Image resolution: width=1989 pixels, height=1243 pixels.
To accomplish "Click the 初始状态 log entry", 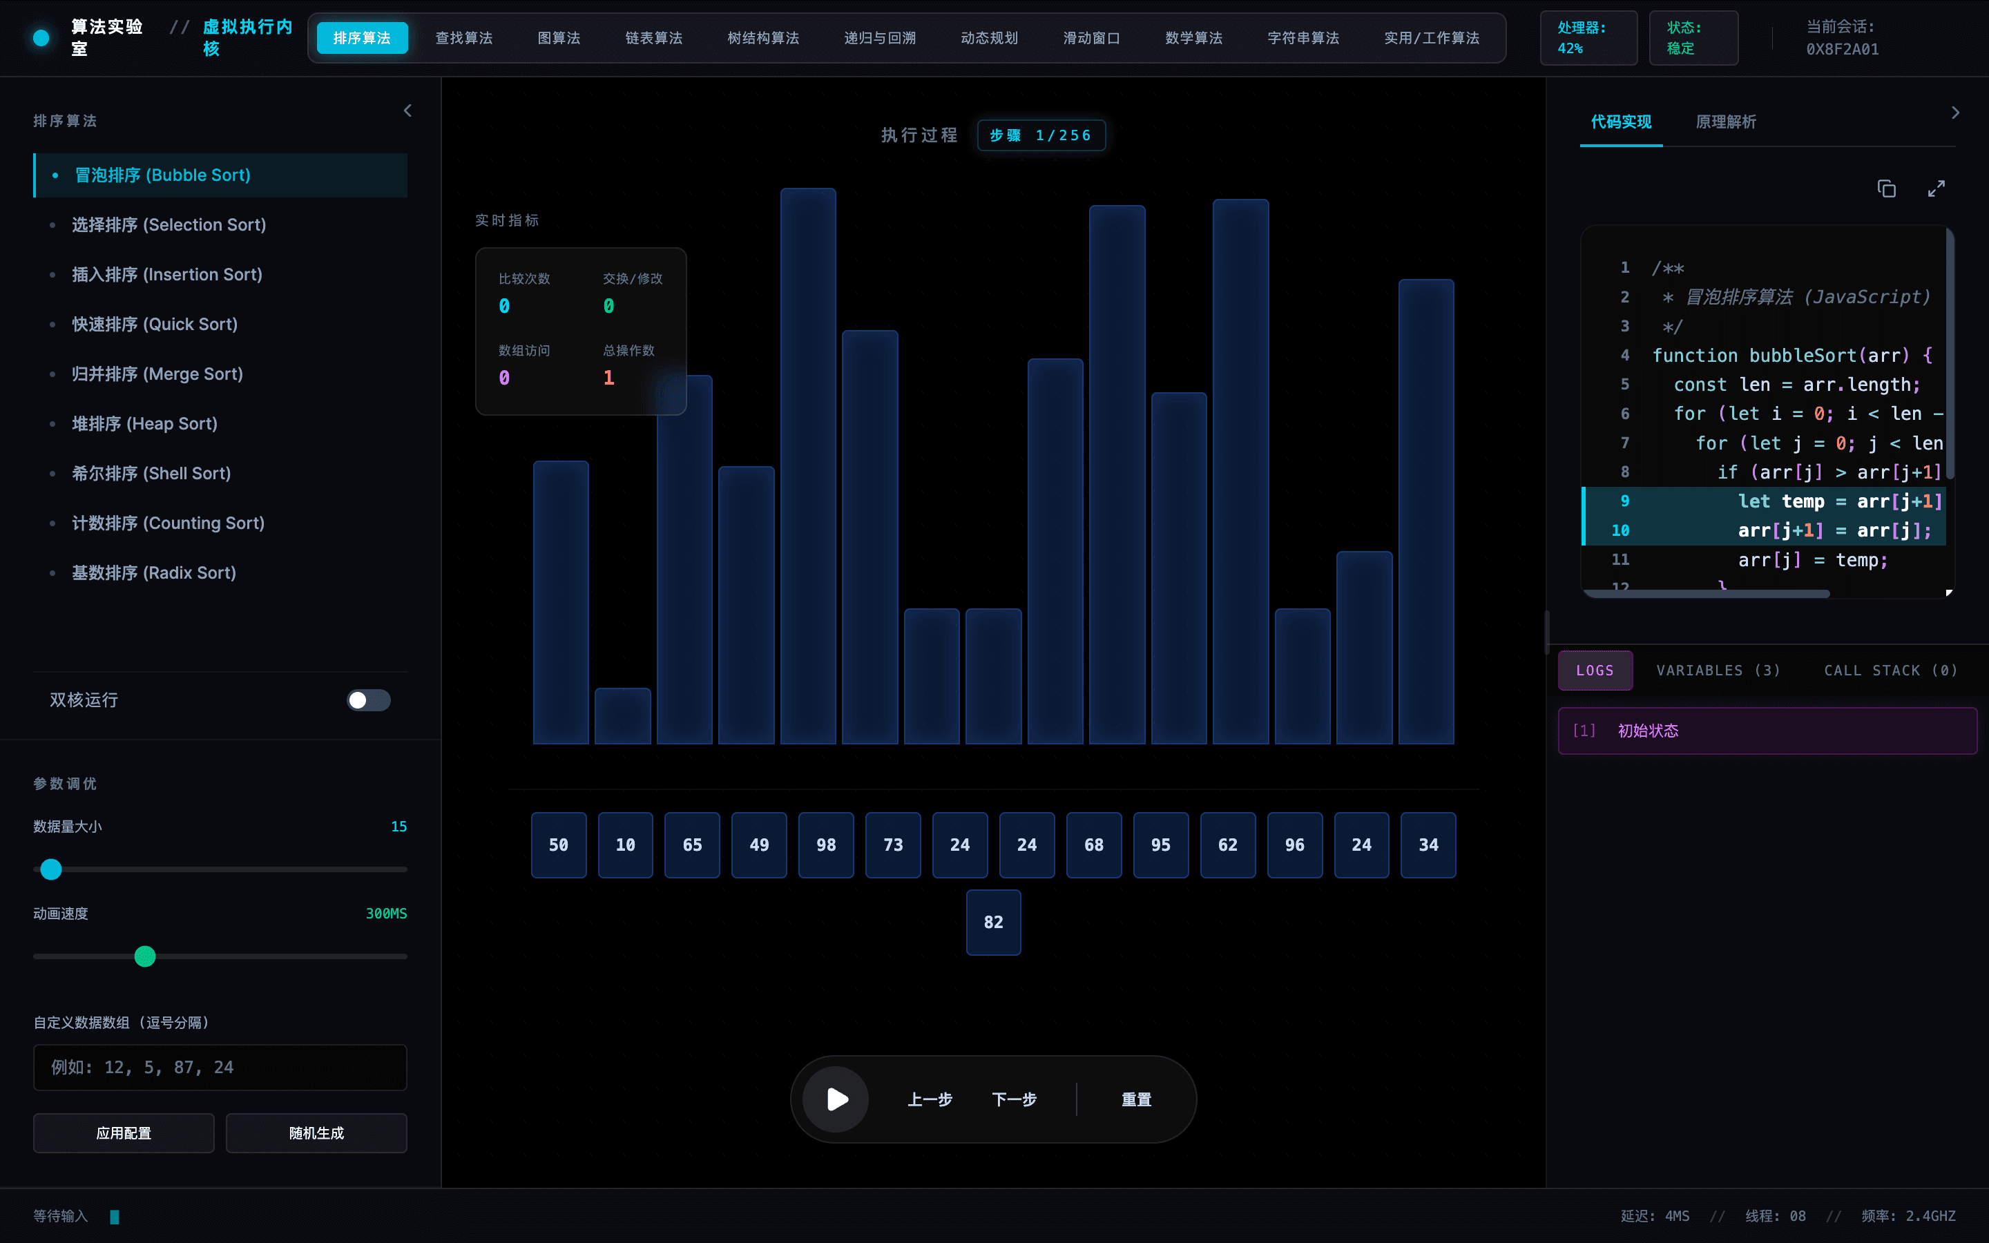I will pos(1767,731).
